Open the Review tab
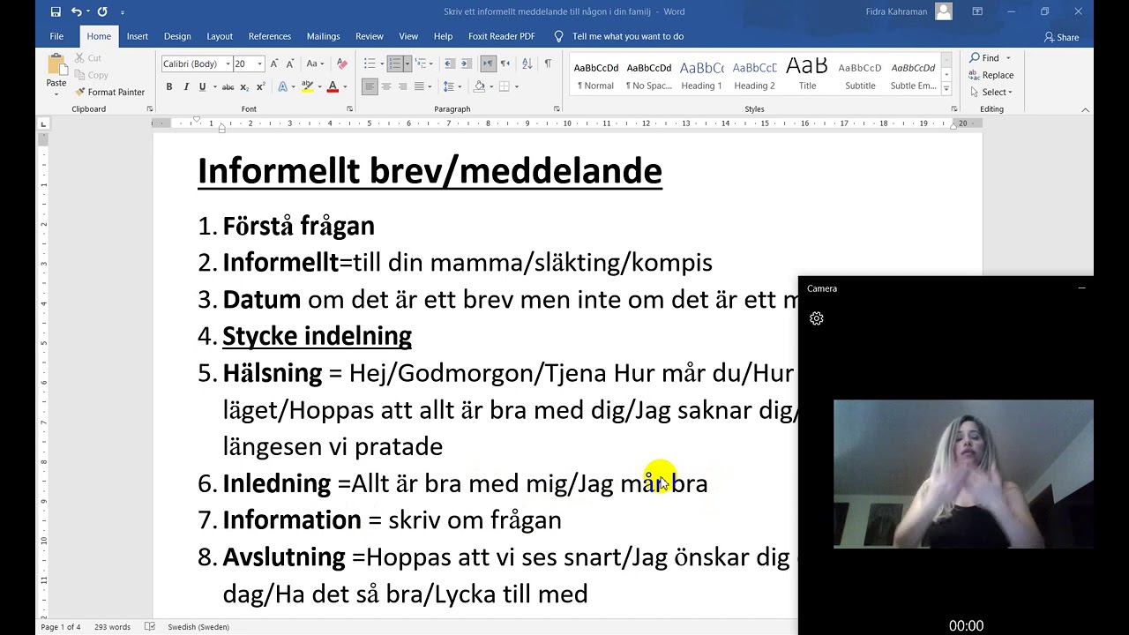Screen dimensions: 1129x635 370,36
